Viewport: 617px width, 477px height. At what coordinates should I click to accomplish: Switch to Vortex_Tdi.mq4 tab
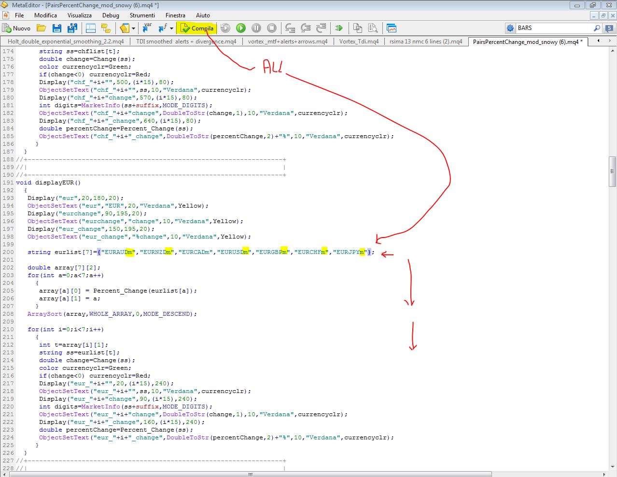[x=359, y=42]
